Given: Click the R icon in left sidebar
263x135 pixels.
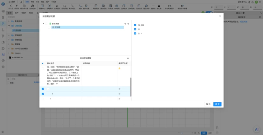Looking at the screenshot, I should point(3,17).
